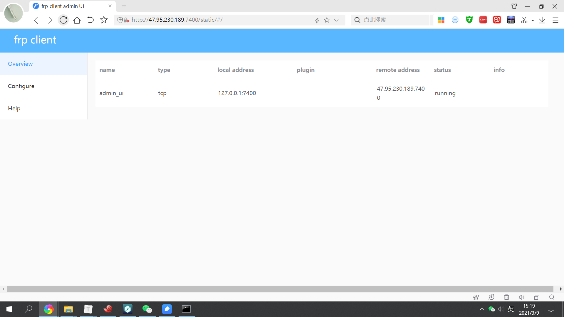Open the Help section
564x317 pixels.
(14, 108)
